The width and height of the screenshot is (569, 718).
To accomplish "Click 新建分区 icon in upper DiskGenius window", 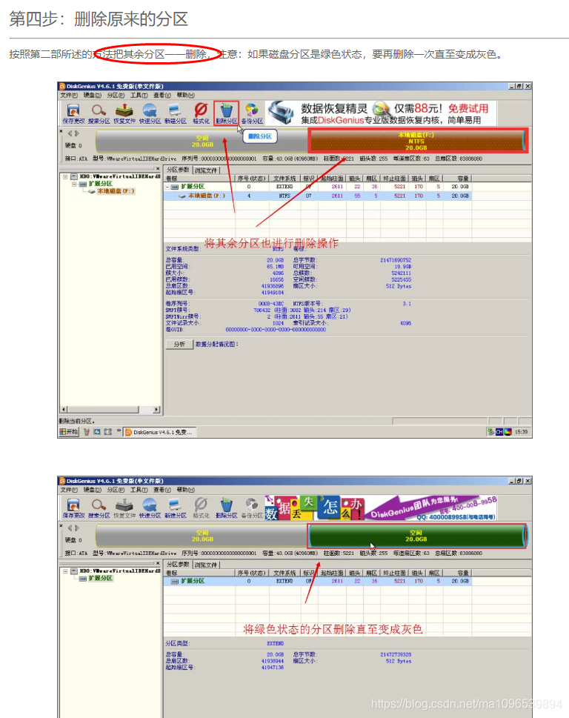I will 175,113.
